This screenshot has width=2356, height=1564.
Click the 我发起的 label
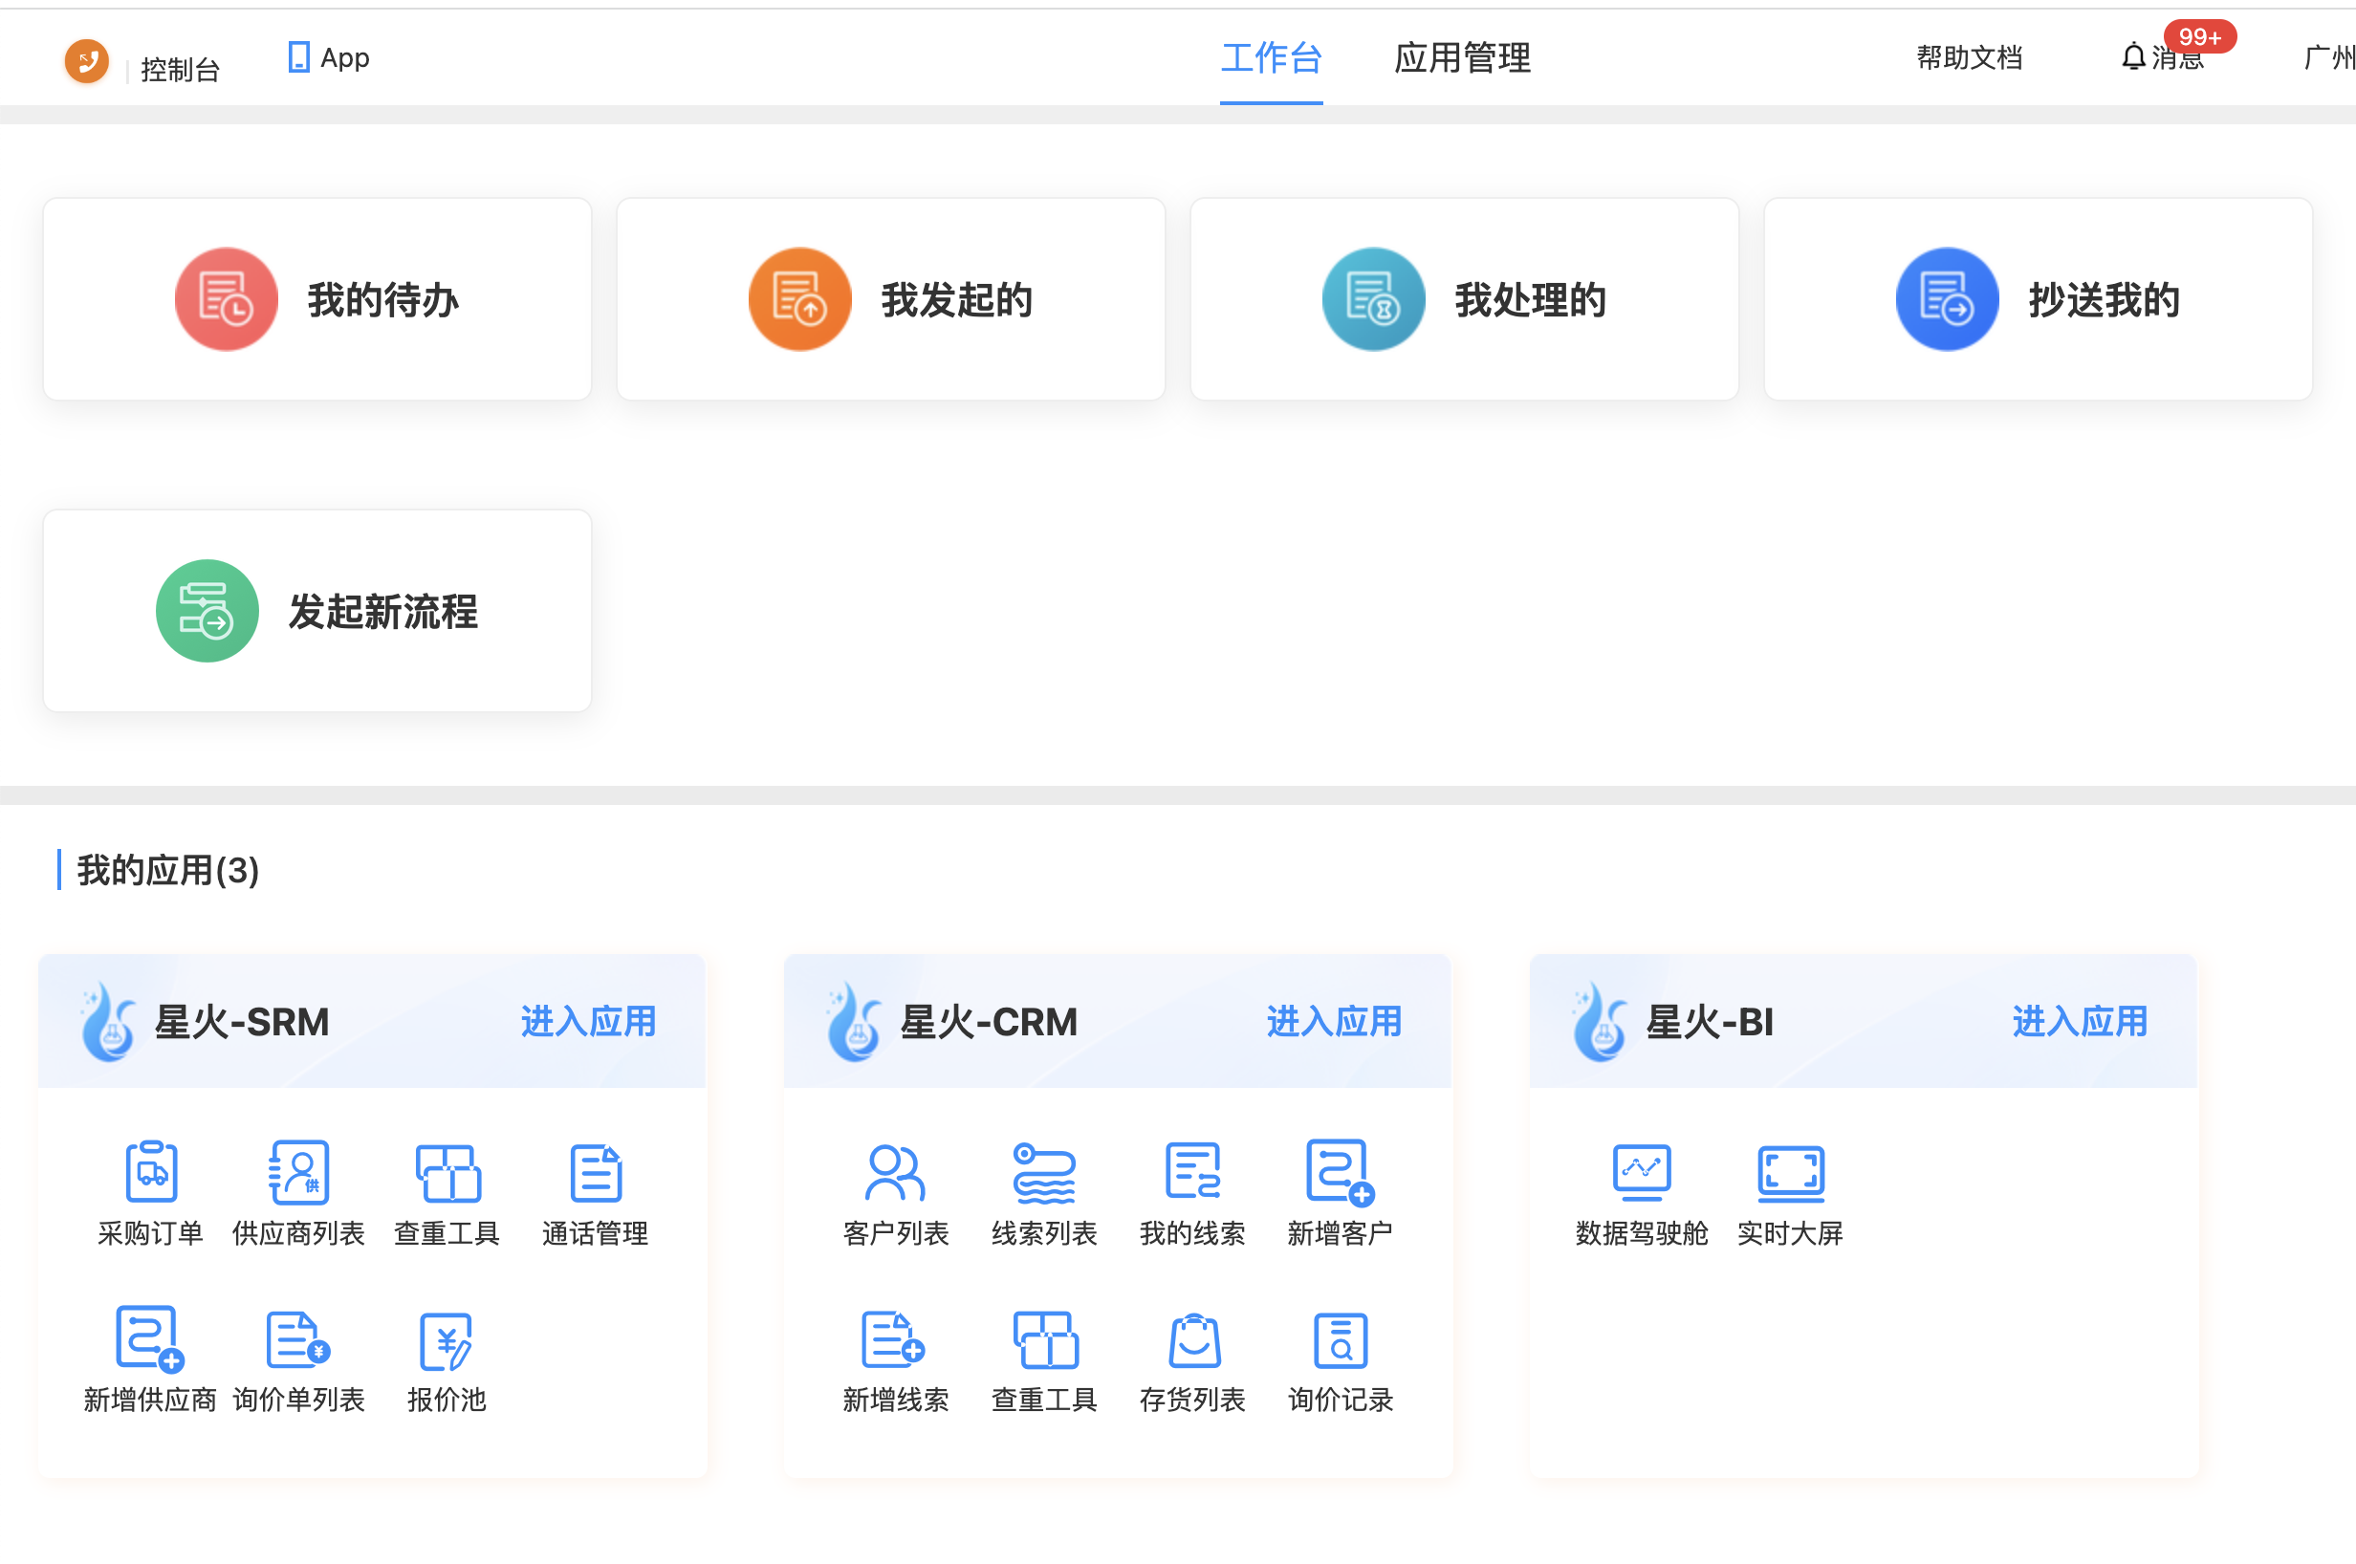(x=956, y=300)
